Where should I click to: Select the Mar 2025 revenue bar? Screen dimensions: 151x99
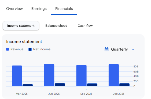tap(17, 76)
